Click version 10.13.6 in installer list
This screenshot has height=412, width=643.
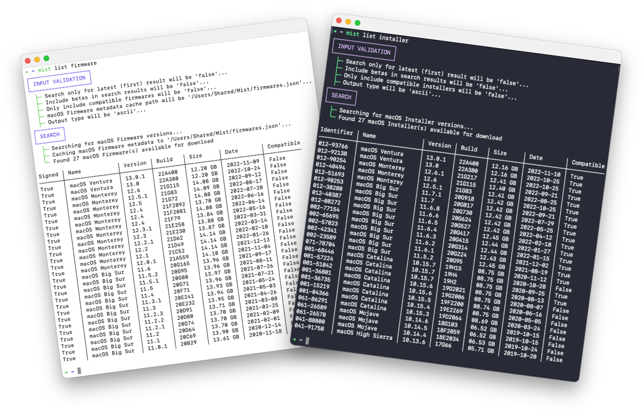tap(414, 341)
